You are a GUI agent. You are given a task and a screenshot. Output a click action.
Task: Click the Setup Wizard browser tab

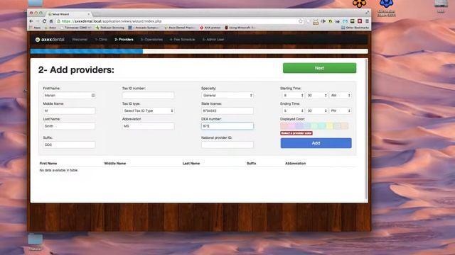tap(68, 14)
